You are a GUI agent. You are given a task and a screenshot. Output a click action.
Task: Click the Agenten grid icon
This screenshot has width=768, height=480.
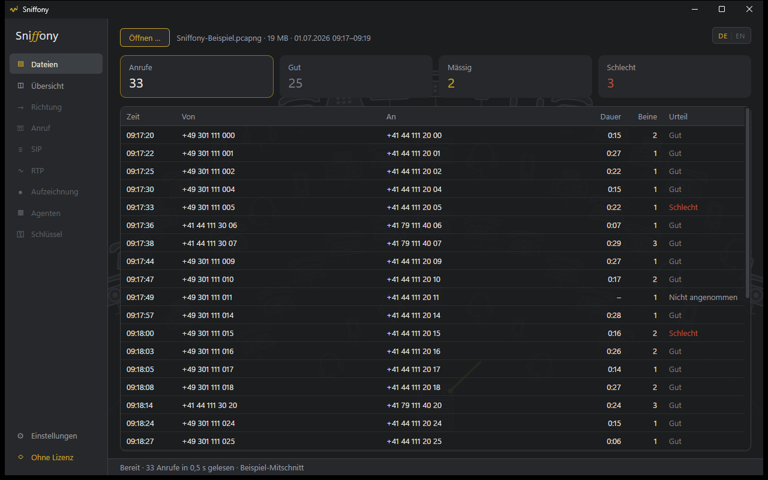click(x=21, y=213)
